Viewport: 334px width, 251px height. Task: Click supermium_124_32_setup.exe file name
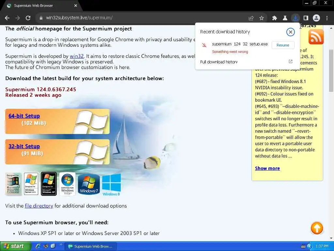tap(240, 44)
